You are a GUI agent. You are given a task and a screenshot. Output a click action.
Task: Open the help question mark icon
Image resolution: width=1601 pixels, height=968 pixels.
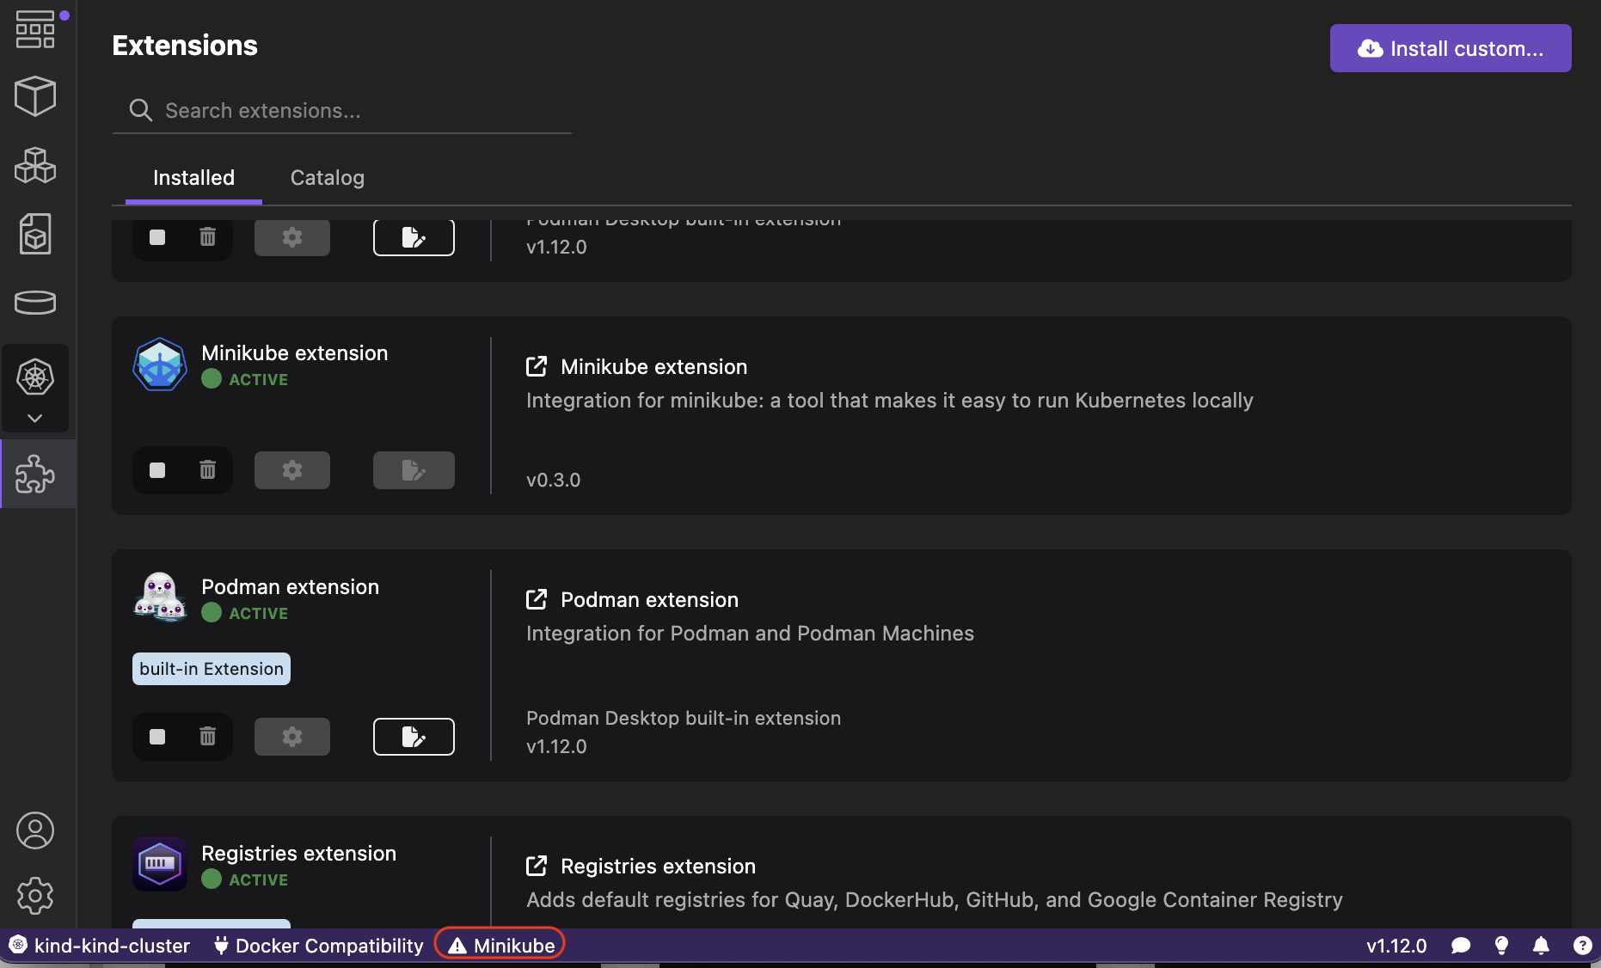pos(1582,946)
